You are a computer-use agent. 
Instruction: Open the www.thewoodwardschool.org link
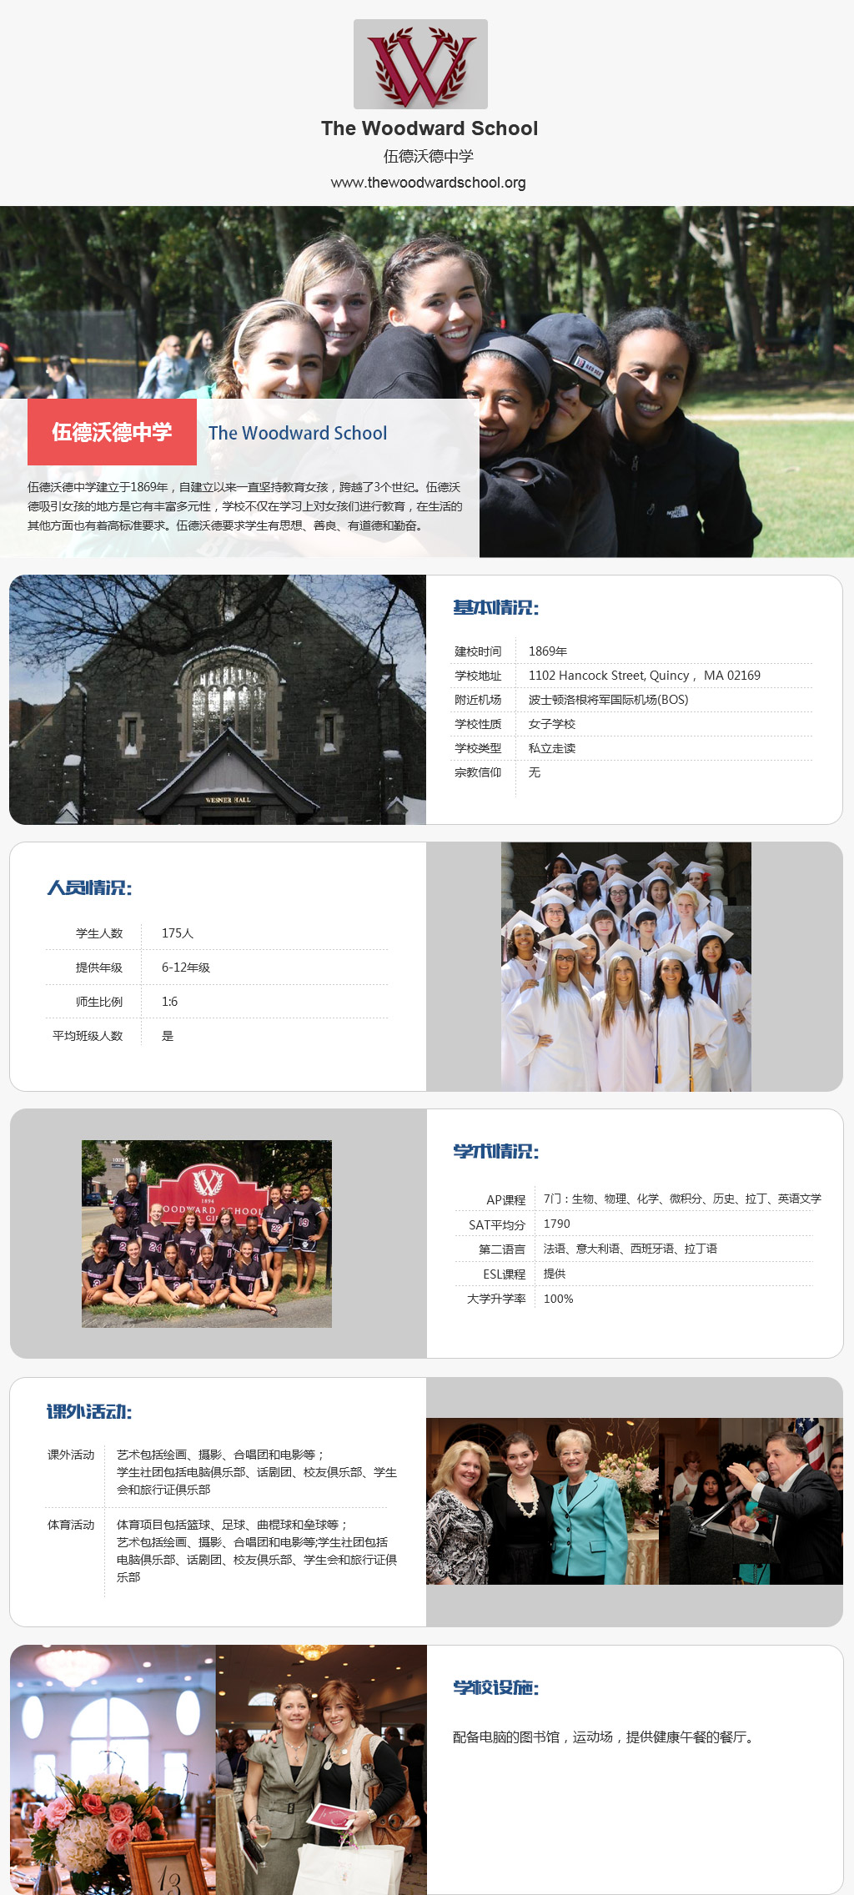point(428,183)
